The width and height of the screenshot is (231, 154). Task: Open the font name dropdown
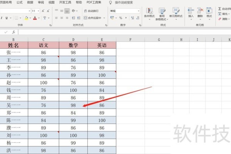tap(29, 11)
